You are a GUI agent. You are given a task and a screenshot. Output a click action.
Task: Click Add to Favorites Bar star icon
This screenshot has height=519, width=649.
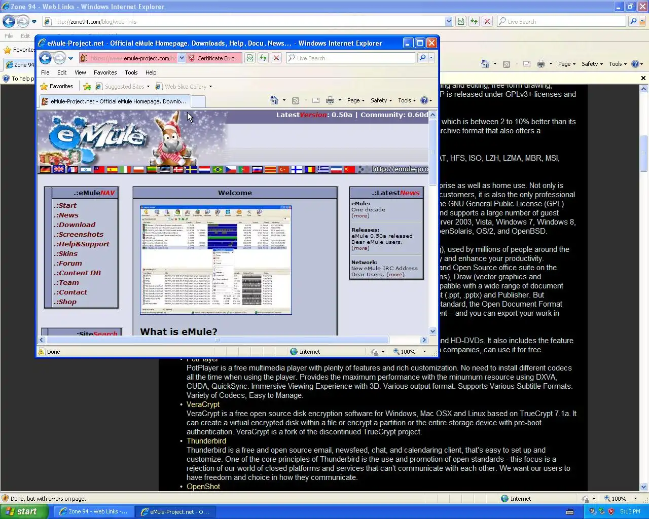tap(87, 87)
